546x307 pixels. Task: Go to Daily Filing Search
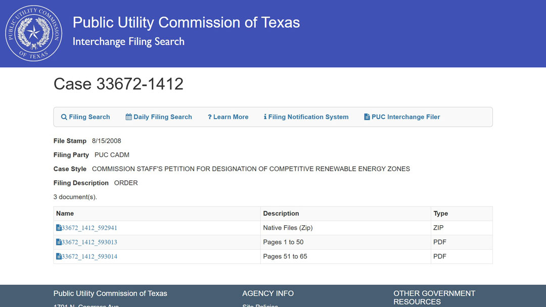163,117
